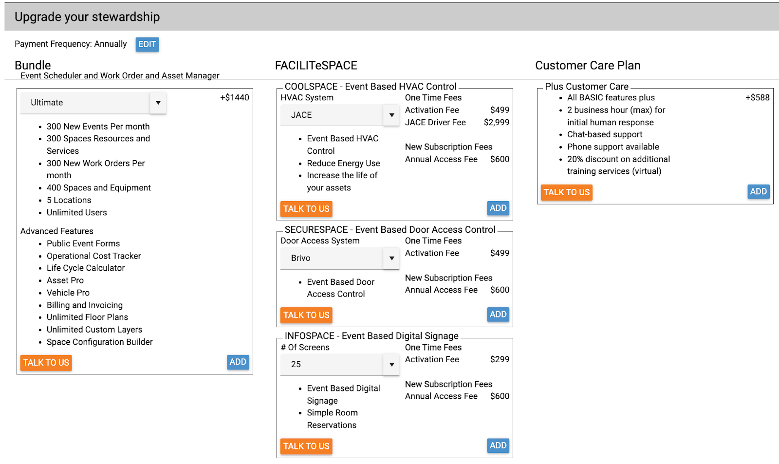
Task: Add the Ultimate bundle to the plan
Action: (238, 362)
